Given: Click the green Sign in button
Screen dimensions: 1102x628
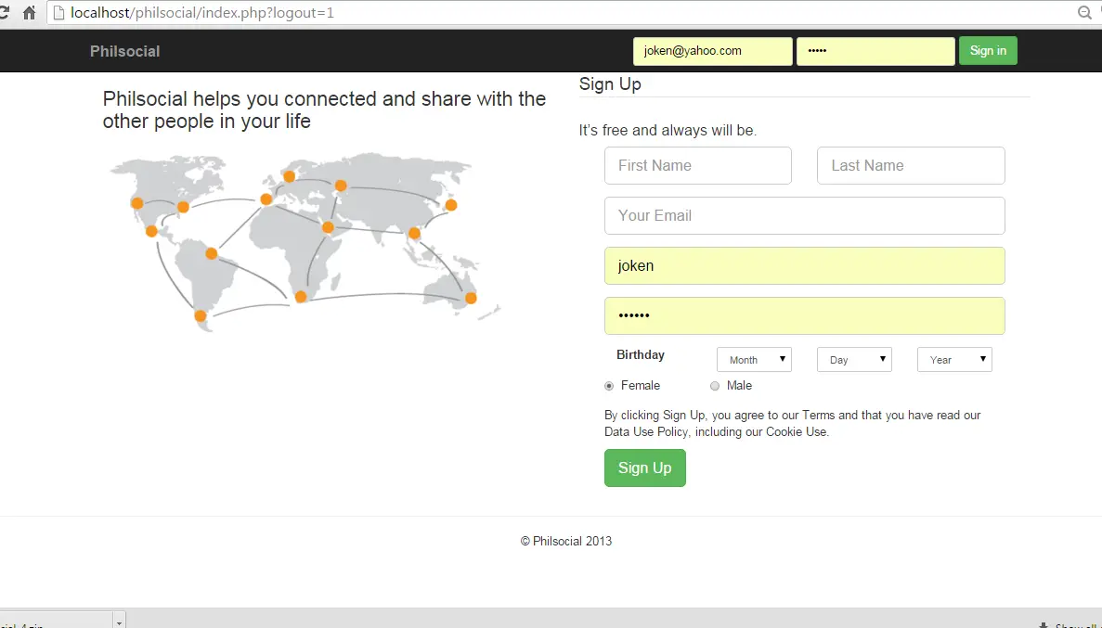Looking at the screenshot, I should tap(988, 51).
